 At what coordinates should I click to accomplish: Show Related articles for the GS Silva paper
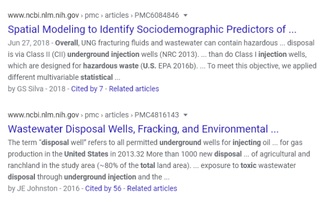[x=134, y=89]
